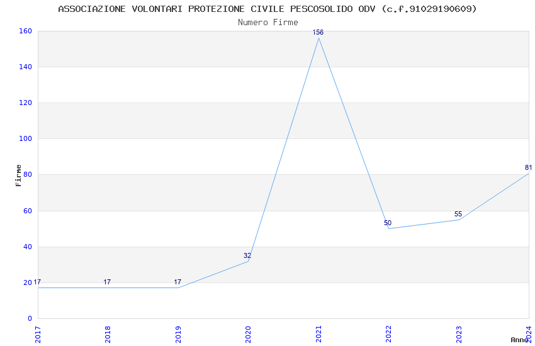Select the data label 17 above 2019
535x346 pixels.
tap(177, 282)
